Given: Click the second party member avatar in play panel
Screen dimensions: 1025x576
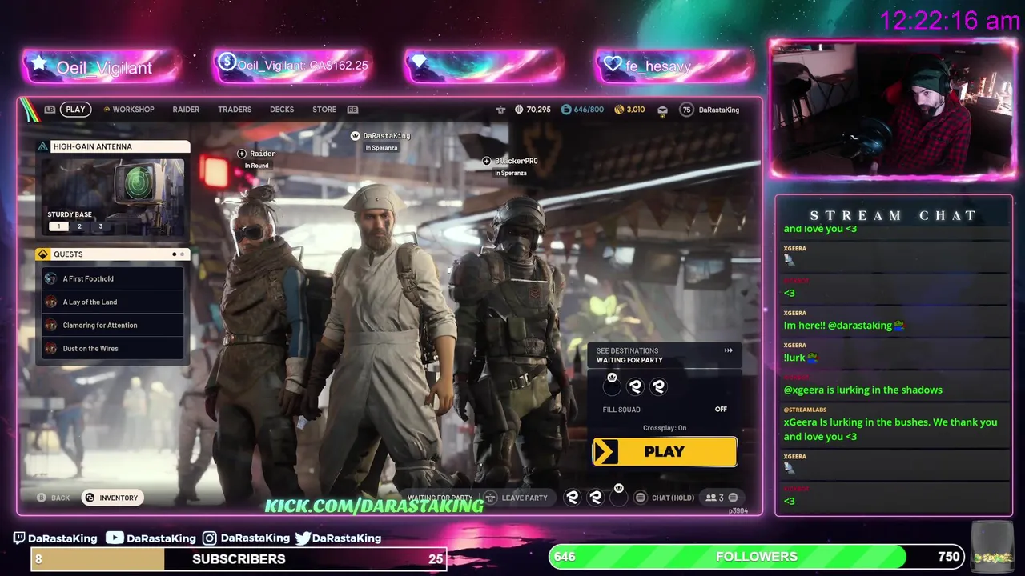Looking at the screenshot, I should [635, 386].
